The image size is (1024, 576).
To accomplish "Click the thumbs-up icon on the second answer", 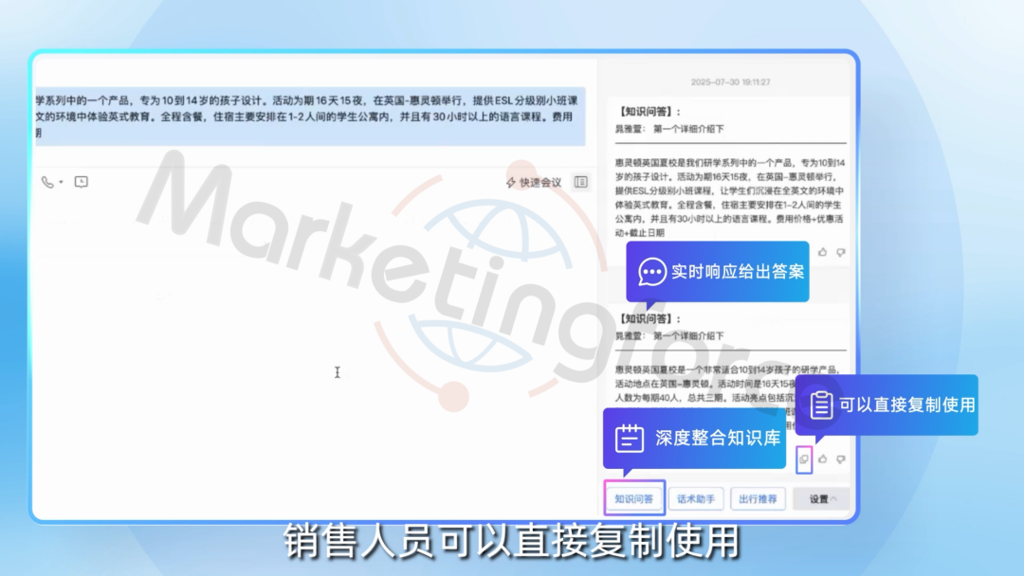I will coord(824,459).
